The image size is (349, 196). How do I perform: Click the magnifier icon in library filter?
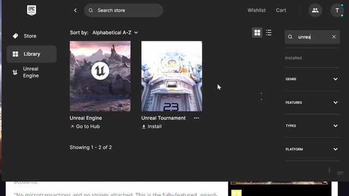point(290,37)
